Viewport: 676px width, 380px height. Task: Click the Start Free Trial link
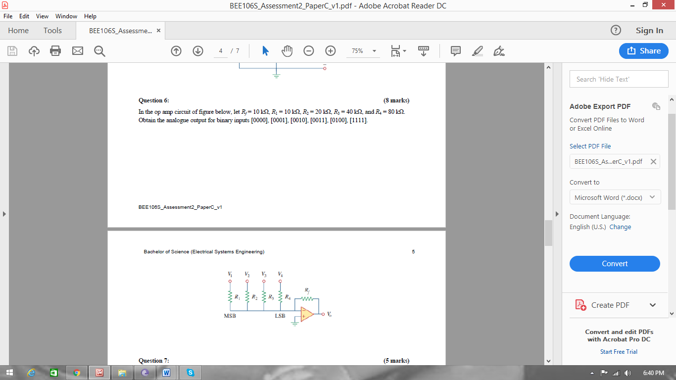619,351
